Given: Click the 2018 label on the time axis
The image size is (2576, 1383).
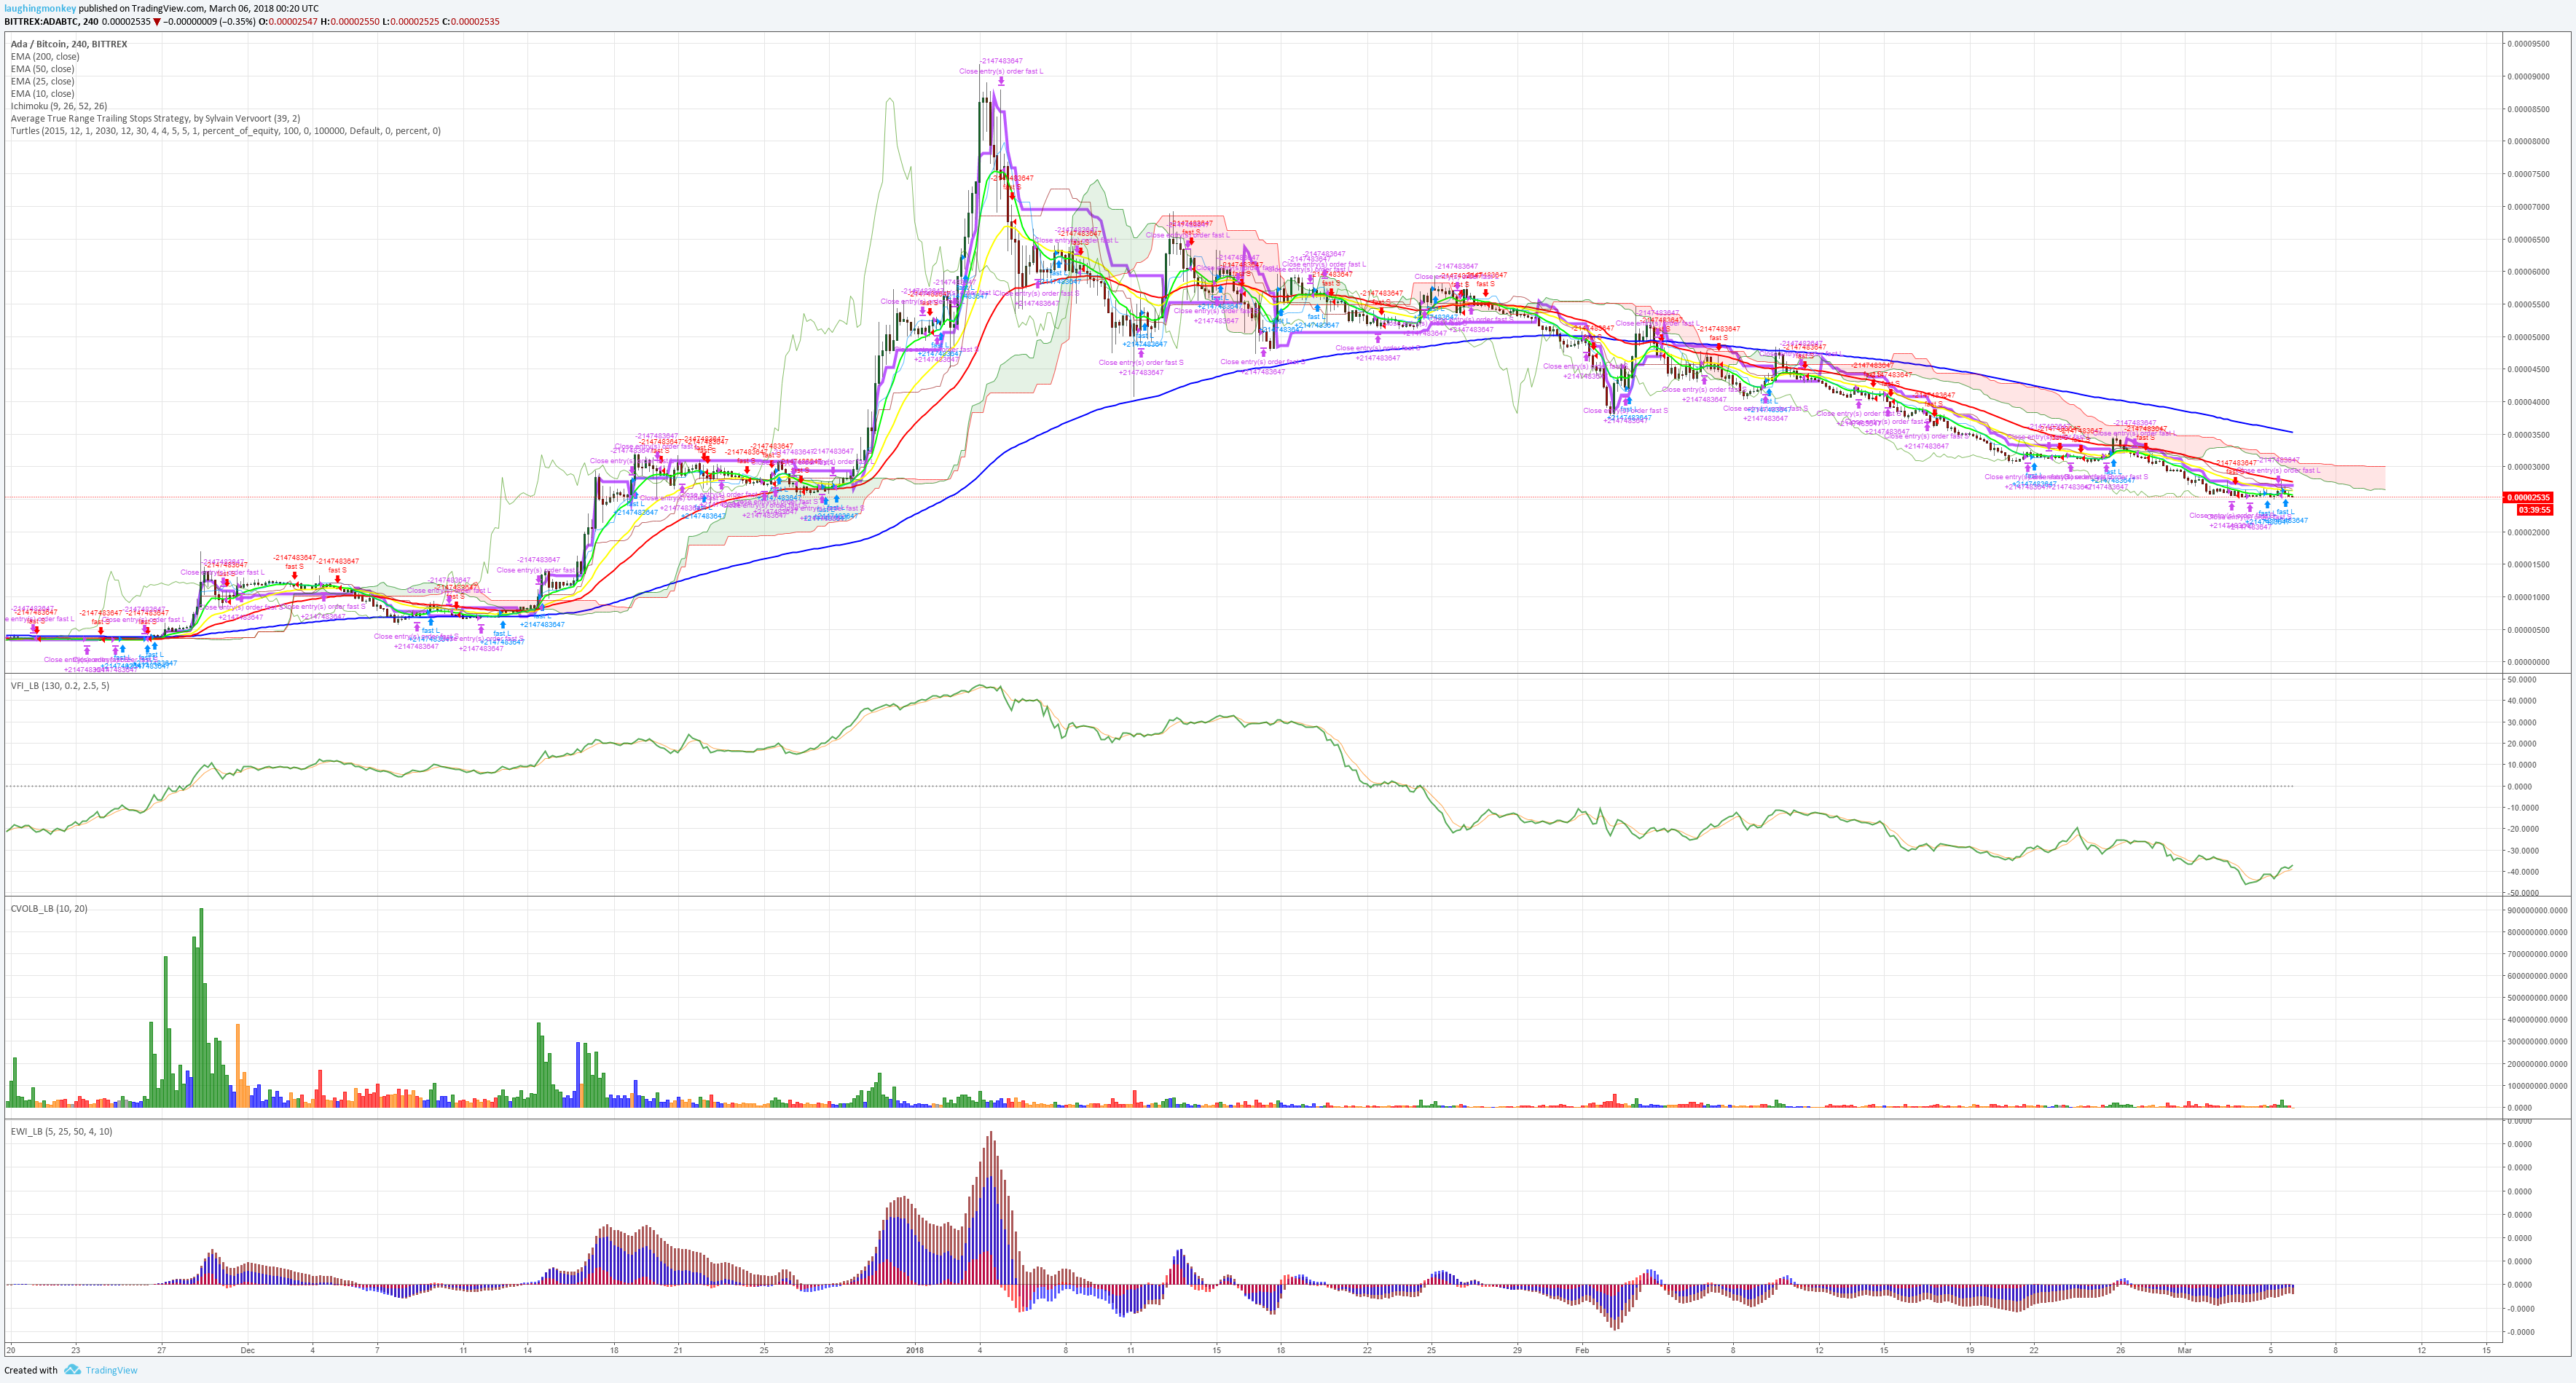Looking at the screenshot, I should (x=914, y=1350).
